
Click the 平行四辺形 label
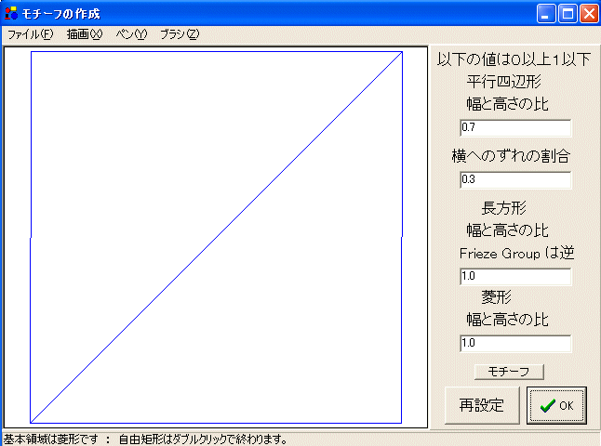[x=503, y=82]
